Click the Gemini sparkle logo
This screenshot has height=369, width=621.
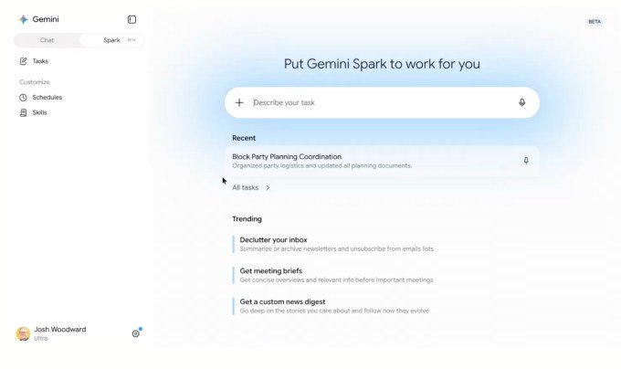tap(24, 19)
